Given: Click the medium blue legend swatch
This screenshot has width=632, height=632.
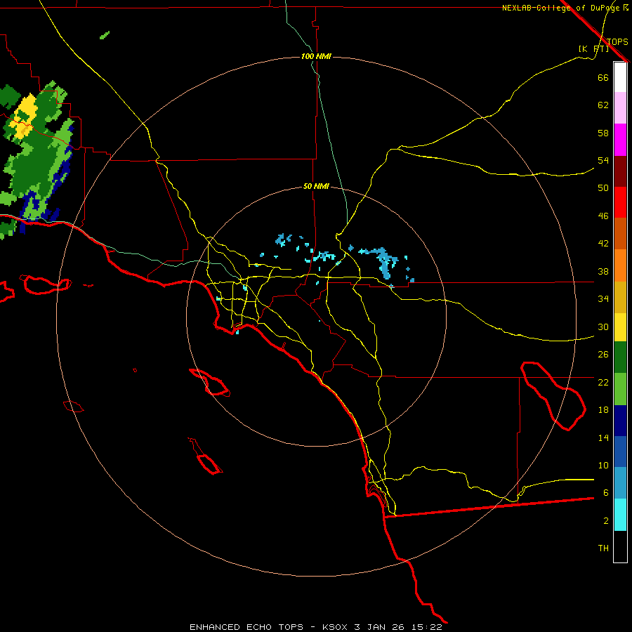Looking at the screenshot, I should pos(620,452).
